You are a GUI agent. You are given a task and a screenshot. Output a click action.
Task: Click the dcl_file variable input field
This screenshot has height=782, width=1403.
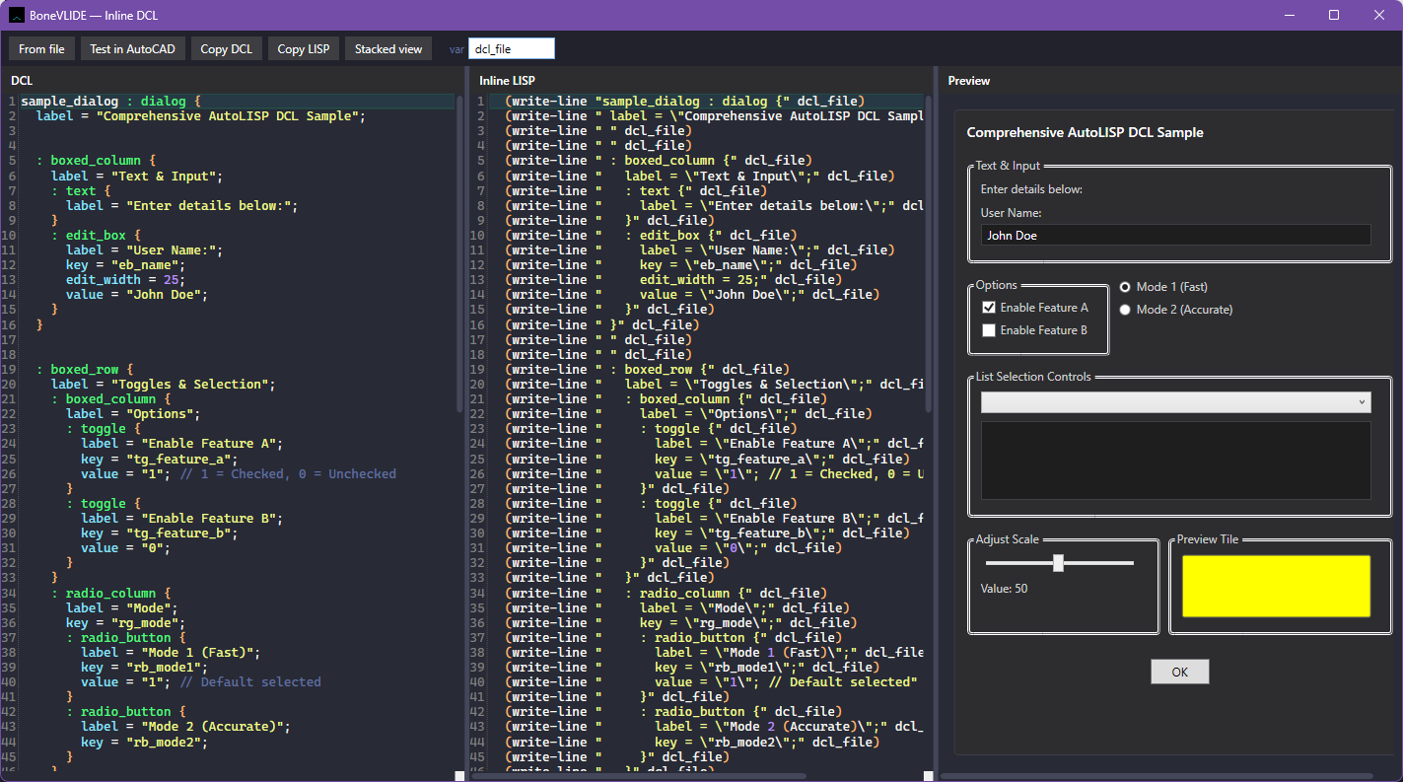tap(512, 48)
